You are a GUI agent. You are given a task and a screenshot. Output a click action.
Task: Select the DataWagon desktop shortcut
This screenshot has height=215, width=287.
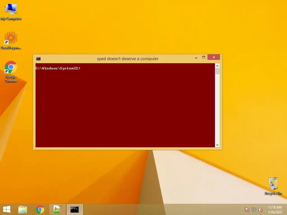(x=11, y=40)
